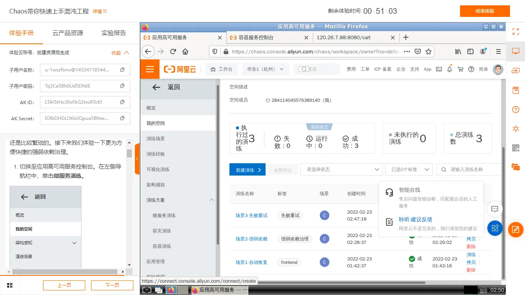The width and height of the screenshot is (525, 295).
Task: Go to 演练场景 in the sidebar
Action: click(156, 139)
